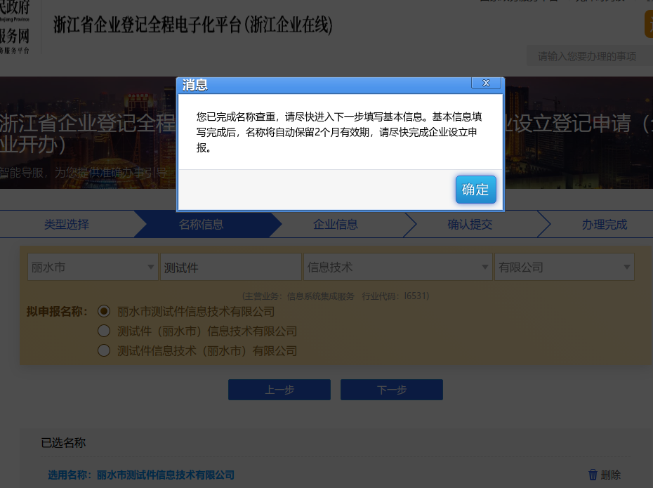Viewport: 653px width, 488px height.
Task: Select radio 测试件（丽水市）信息技术有限公司
Action: (x=104, y=331)
